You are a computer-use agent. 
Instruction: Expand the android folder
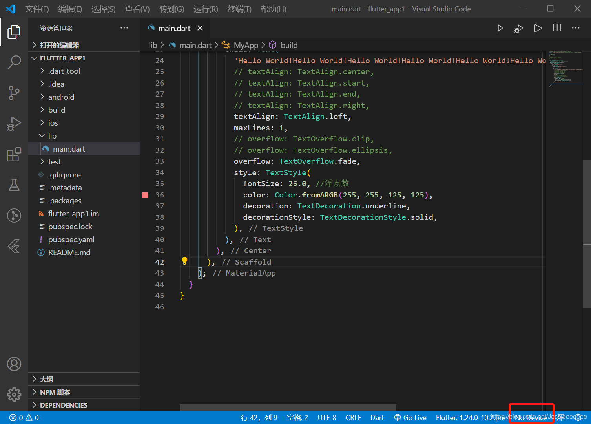point(84,97)
